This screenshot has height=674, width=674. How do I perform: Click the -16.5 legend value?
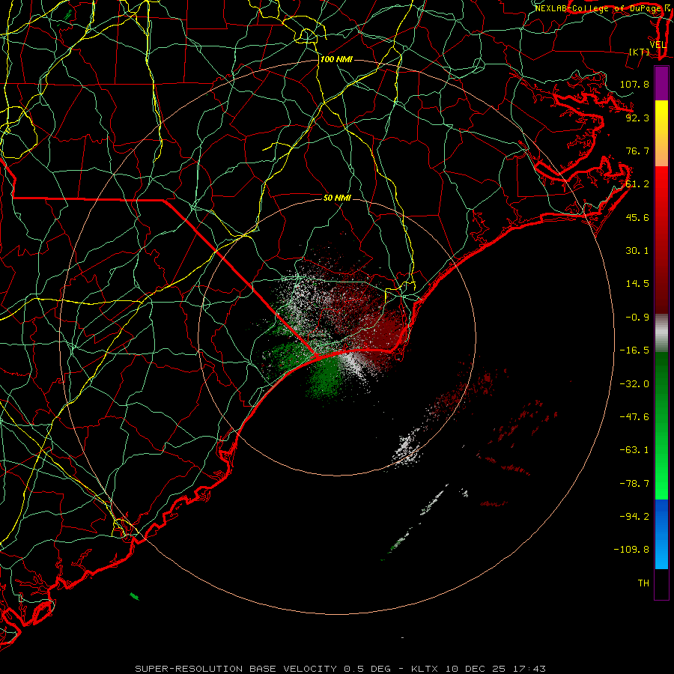coord(634,350)
